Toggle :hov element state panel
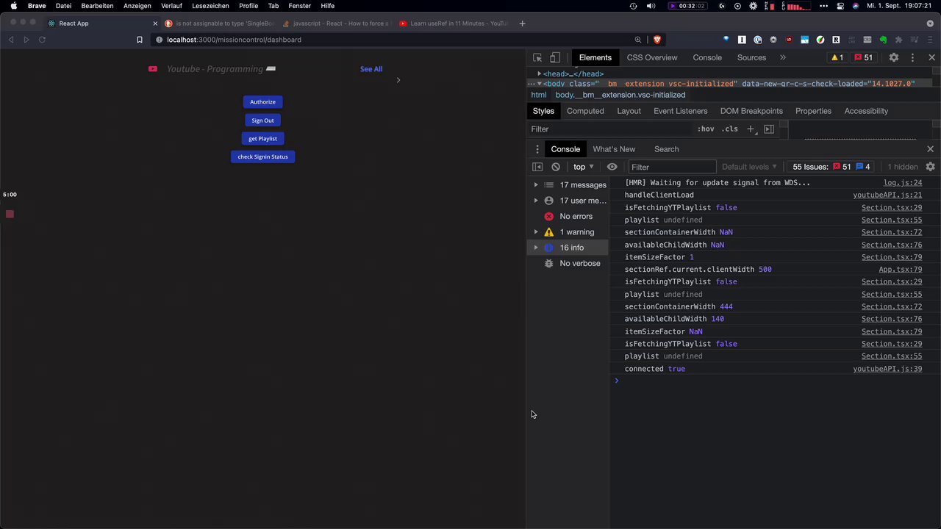 point(706,129)
